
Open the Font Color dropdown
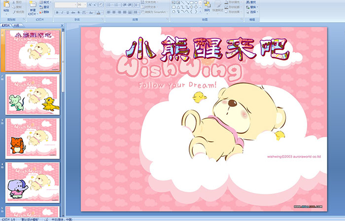(102, 12)
